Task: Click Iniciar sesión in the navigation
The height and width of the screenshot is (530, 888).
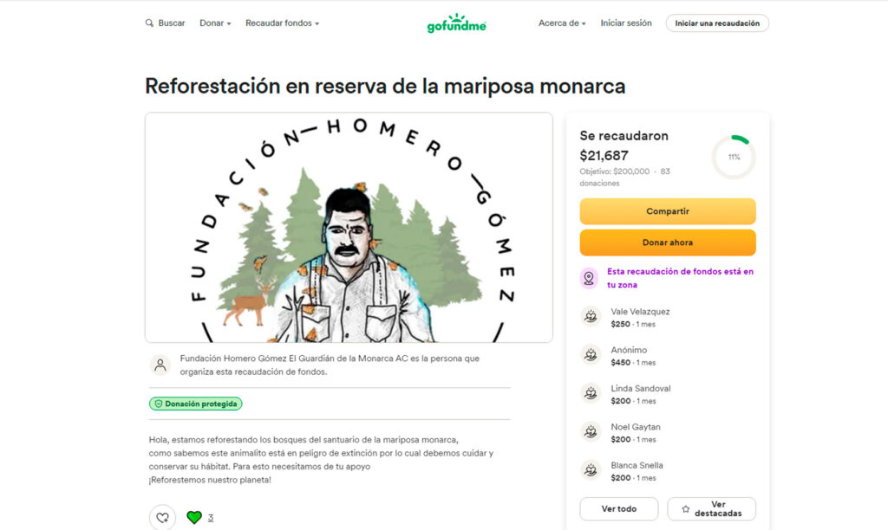Action: [626, 23]
